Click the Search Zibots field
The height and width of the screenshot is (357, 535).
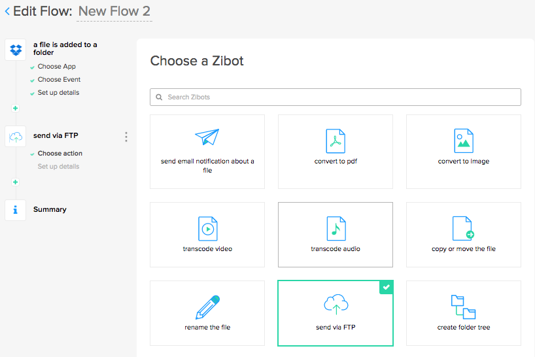pos(336,97)
